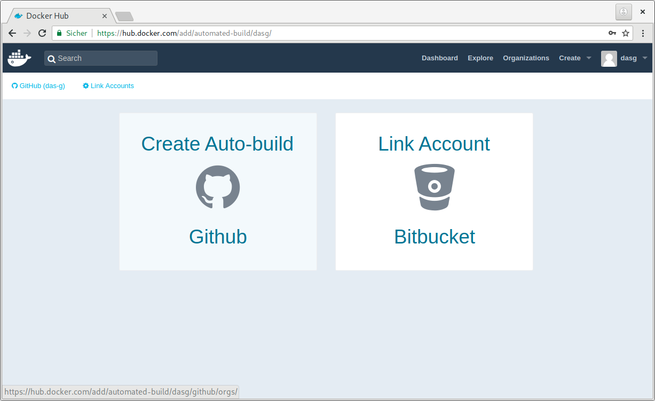Click the key icon in the address bar
The image size is (655, 401).
[612, 33]
